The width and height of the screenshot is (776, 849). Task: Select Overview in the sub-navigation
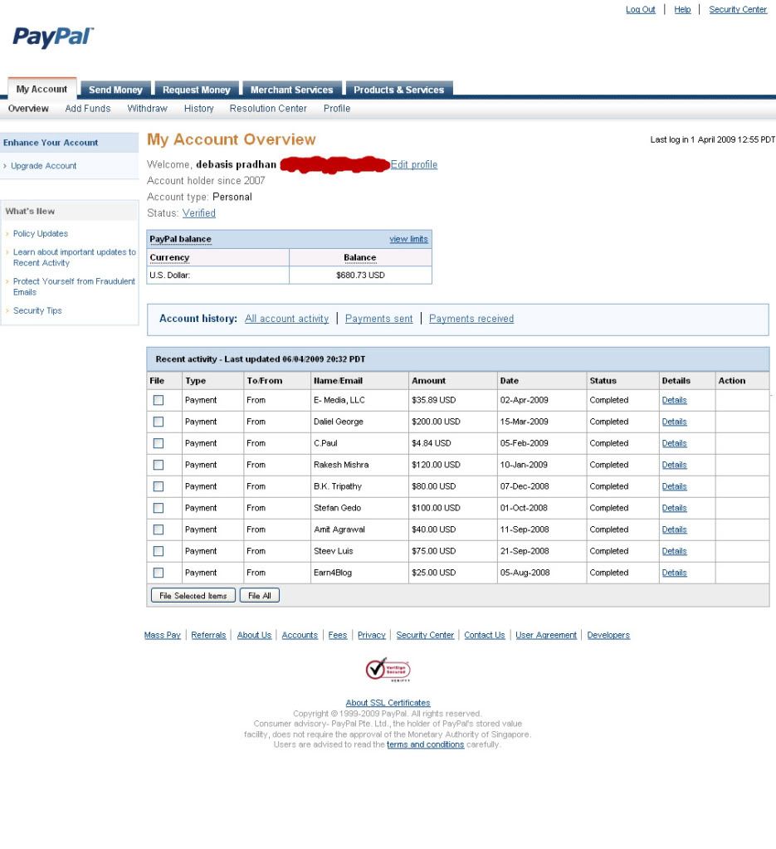(28, 108)
